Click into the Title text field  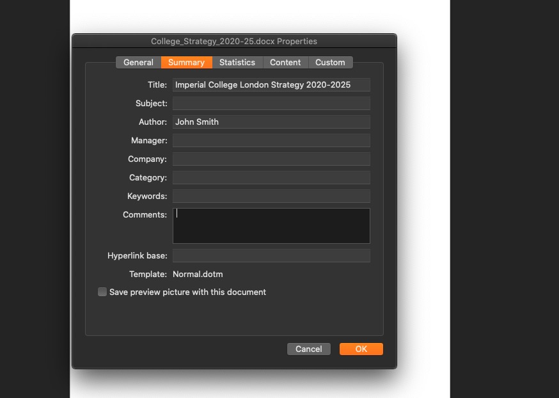click(271, 84)
